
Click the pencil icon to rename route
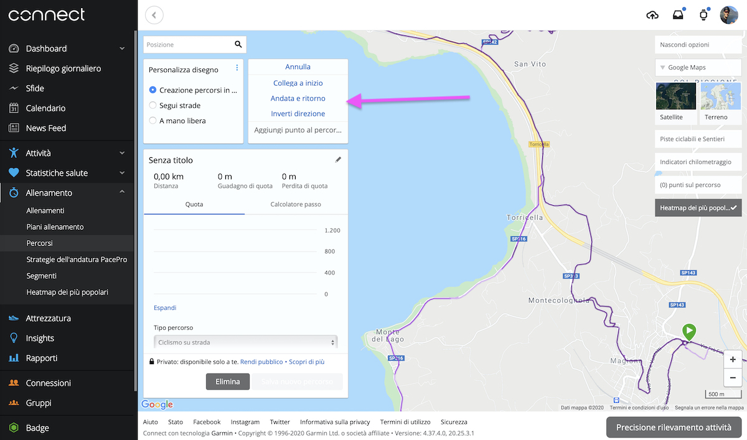tap(338, 159)
